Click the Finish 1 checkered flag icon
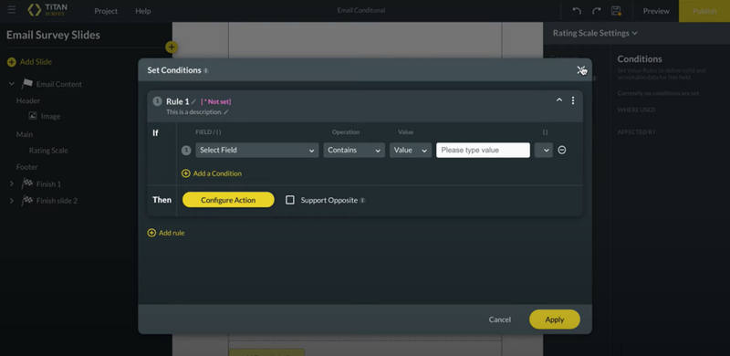The height and width of the screenshot is (356, 730). click(x=27, y=183)
